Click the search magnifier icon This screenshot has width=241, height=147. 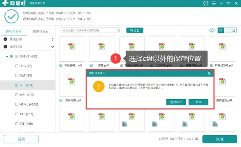[119, 30]
